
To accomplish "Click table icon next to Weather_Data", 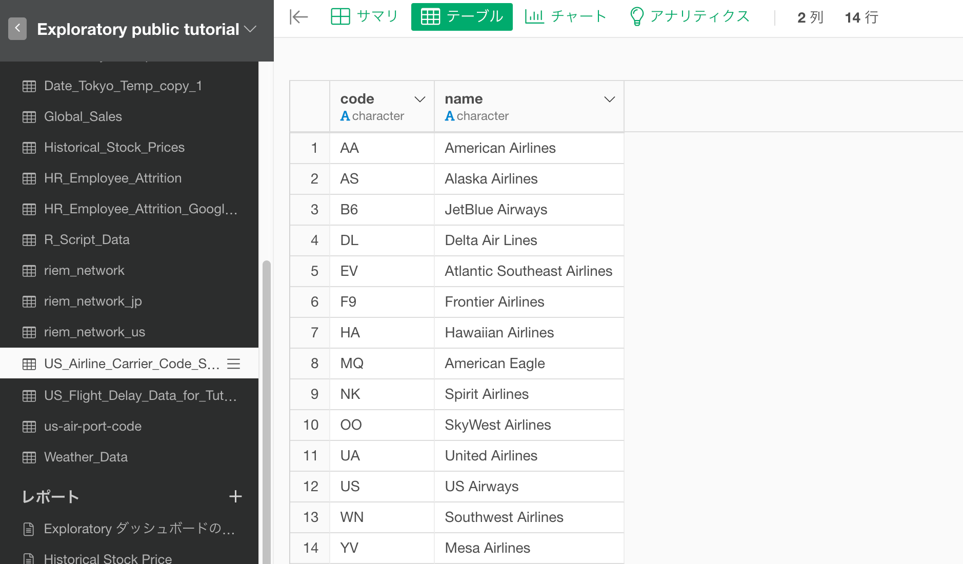I will click(x=29, y=457).
